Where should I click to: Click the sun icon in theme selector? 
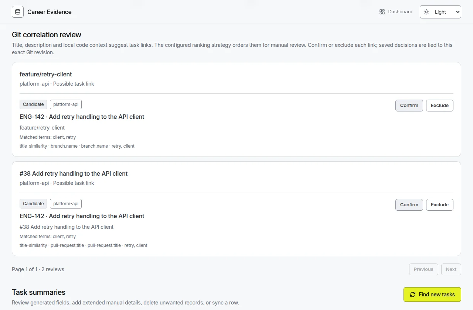coord(426,12)
